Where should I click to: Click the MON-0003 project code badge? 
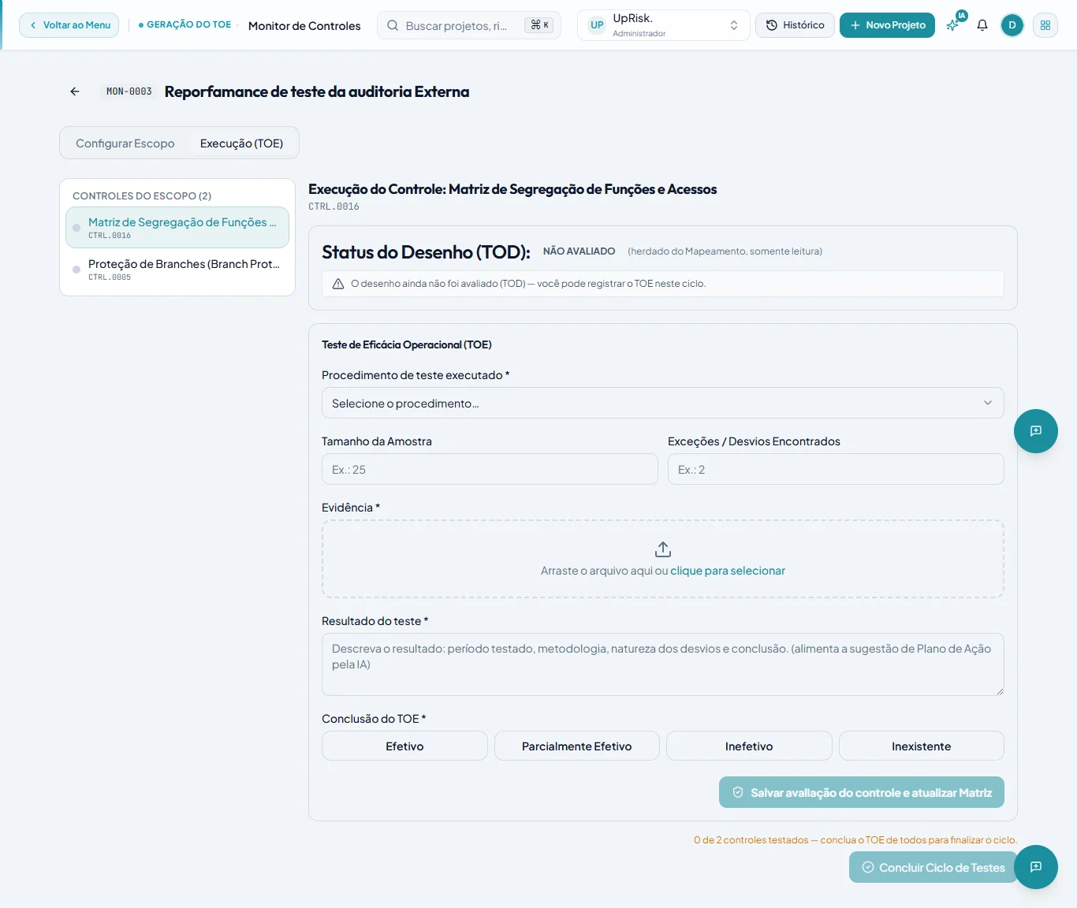(129, 91)
